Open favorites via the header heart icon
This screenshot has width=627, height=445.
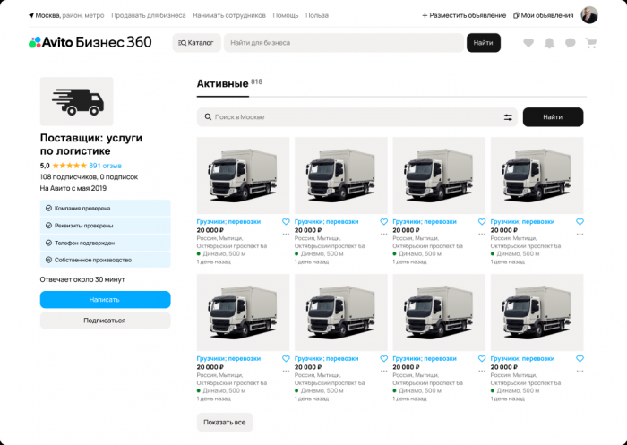[528, 43]
